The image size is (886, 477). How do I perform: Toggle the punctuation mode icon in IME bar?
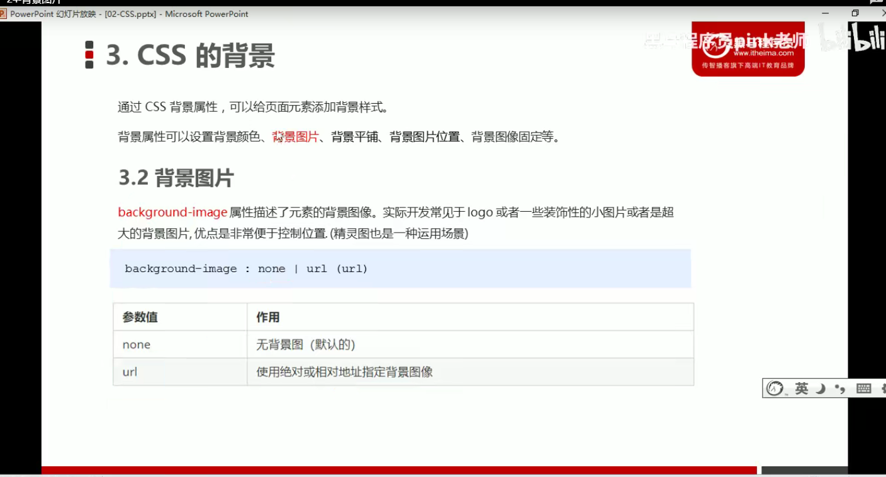[x=840, y=388]
